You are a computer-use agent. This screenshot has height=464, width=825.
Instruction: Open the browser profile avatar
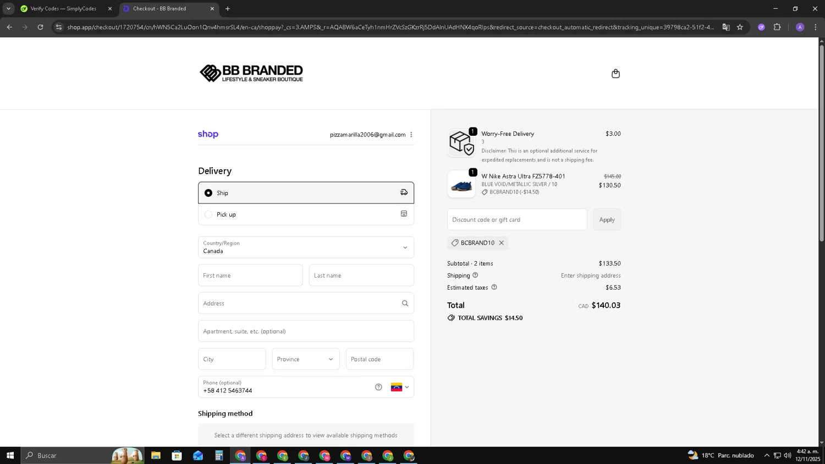(800, 27)
